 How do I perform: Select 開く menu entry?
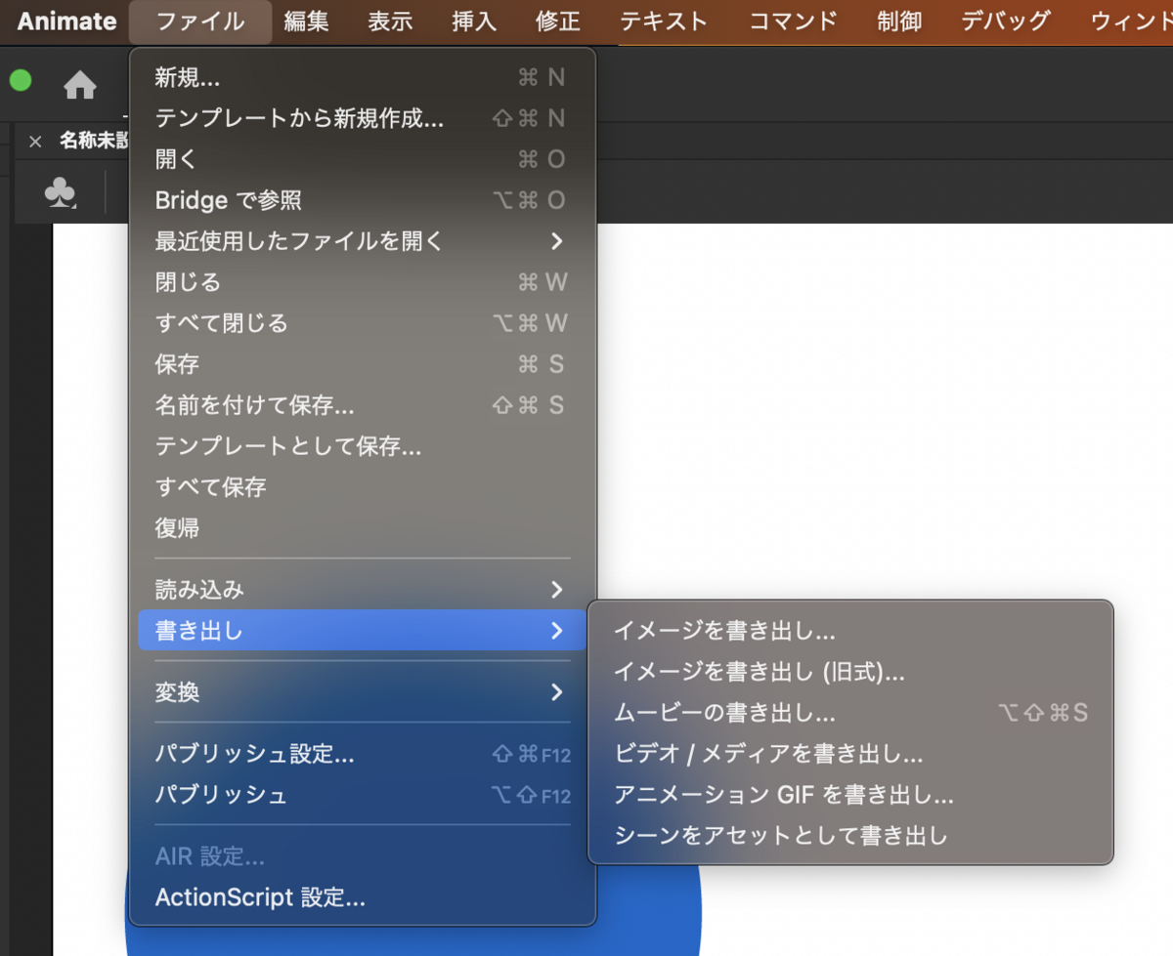(x=363, y=160)
